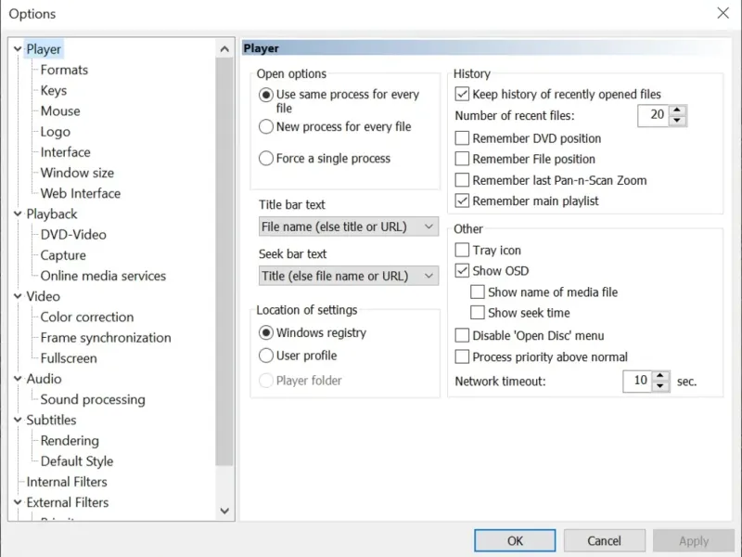Screen dimensions: 742x557
Task: Collapse the External Filters tree node
Action: click(x=18, y=502)
